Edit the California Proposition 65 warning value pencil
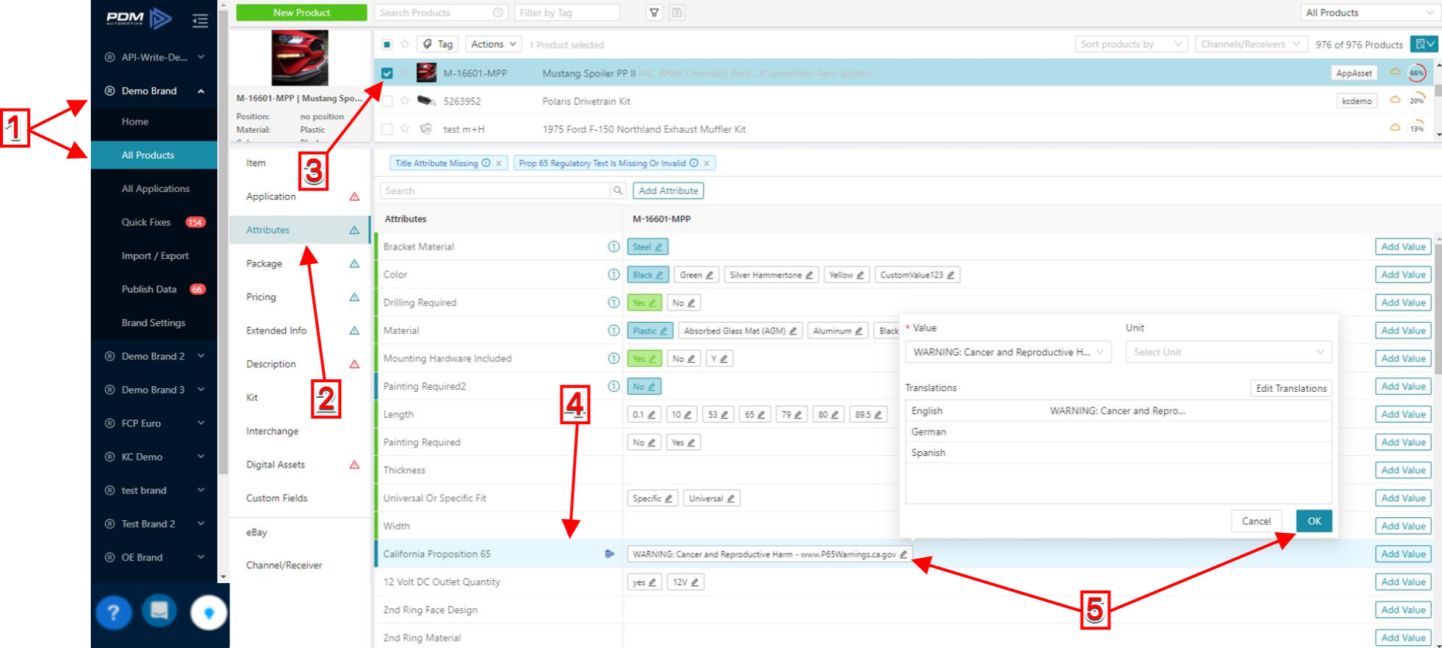Viewport: 1442px width, 648px height. (x=903, y=554)
